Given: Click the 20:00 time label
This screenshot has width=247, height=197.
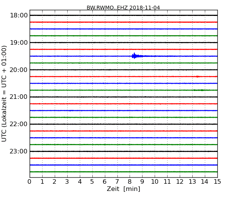Looking at the screenshot, I should [19, 70].
